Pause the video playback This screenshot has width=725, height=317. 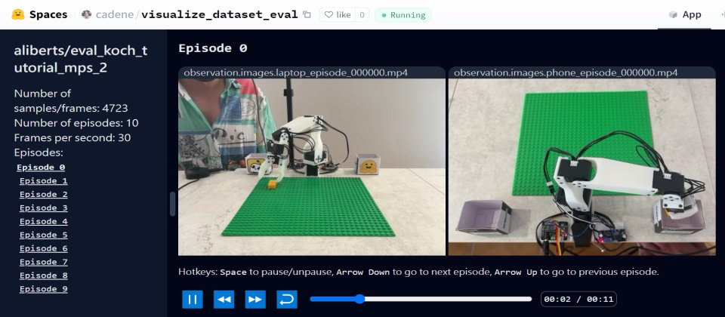click(x=193, y=300)
